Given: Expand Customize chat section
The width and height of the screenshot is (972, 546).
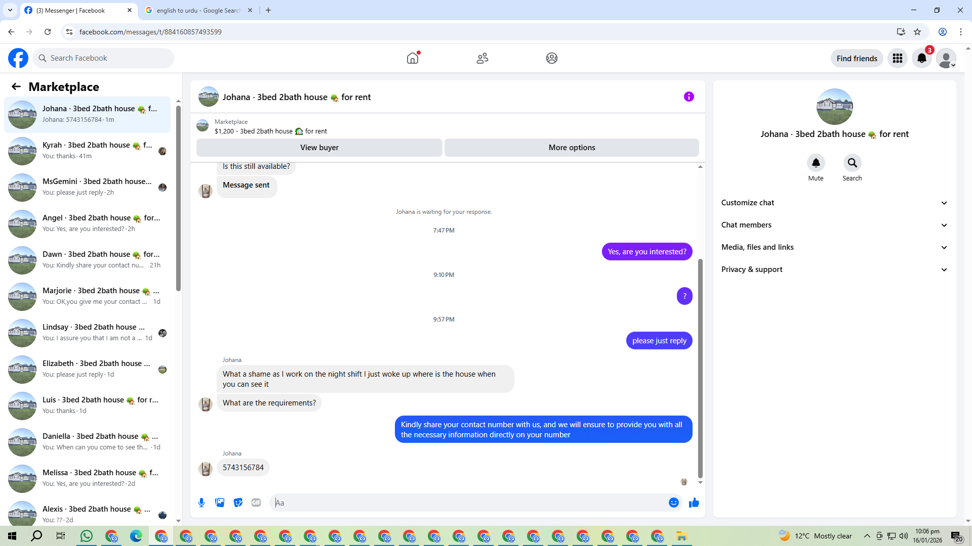Looking at the screenshot, I should [834, 203].
